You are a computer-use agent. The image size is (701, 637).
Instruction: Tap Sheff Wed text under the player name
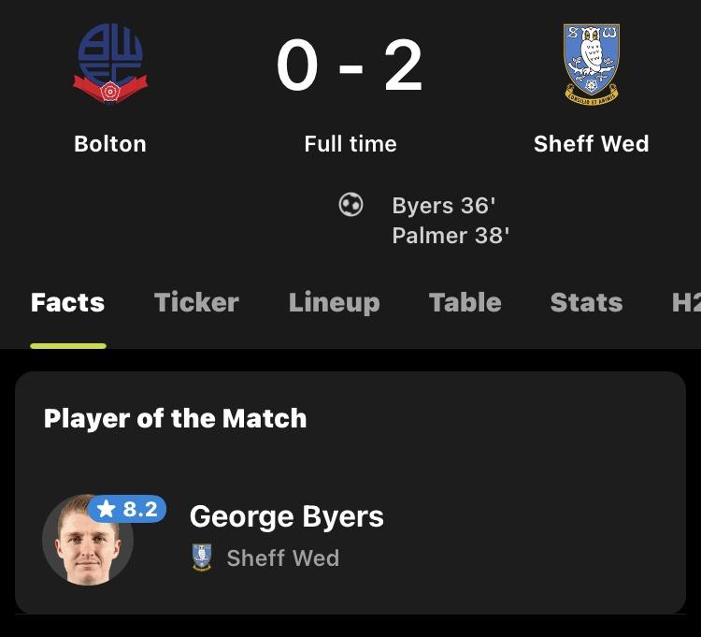(x=282, y=558)
